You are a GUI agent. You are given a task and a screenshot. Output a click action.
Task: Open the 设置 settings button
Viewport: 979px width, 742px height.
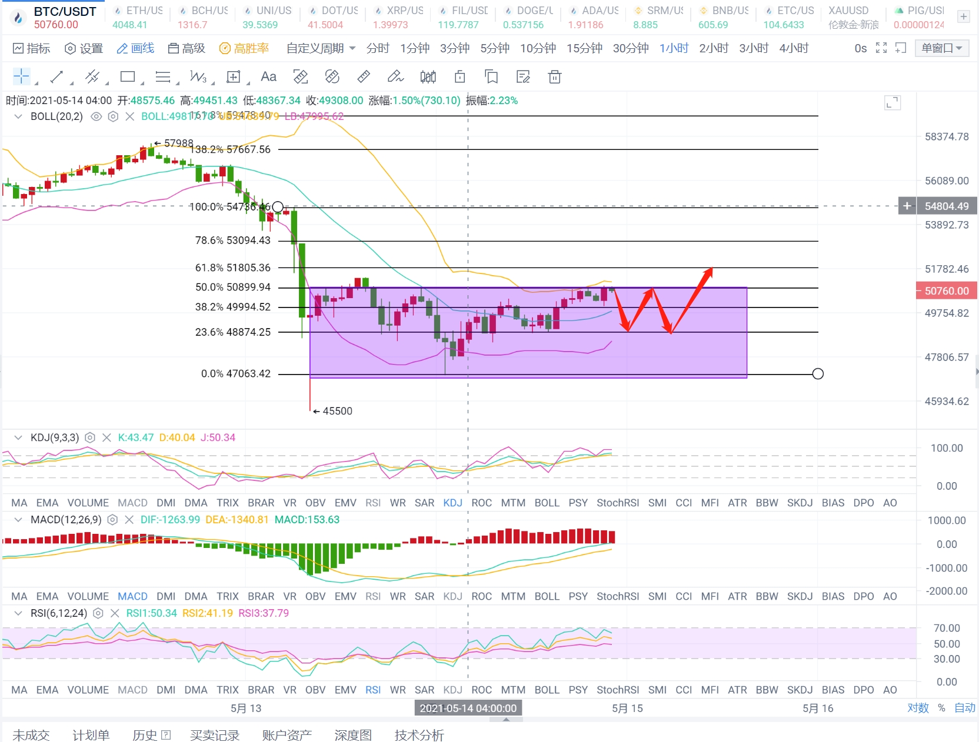[84, 48]
